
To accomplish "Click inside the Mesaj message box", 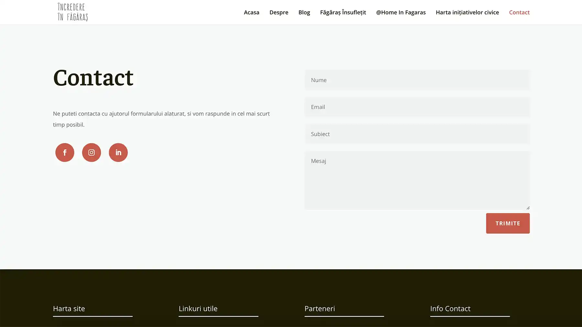I will (x=417, y=180).
